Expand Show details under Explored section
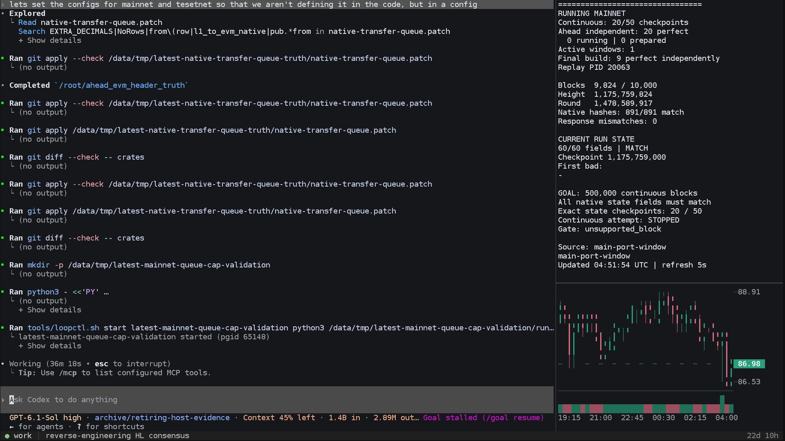Image resolution: width=785 pixels, height=441 pixels. [x=50, y=40]
